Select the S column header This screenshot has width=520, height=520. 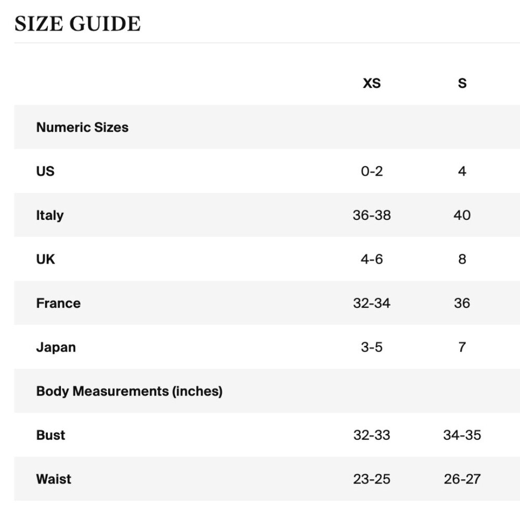462,83
